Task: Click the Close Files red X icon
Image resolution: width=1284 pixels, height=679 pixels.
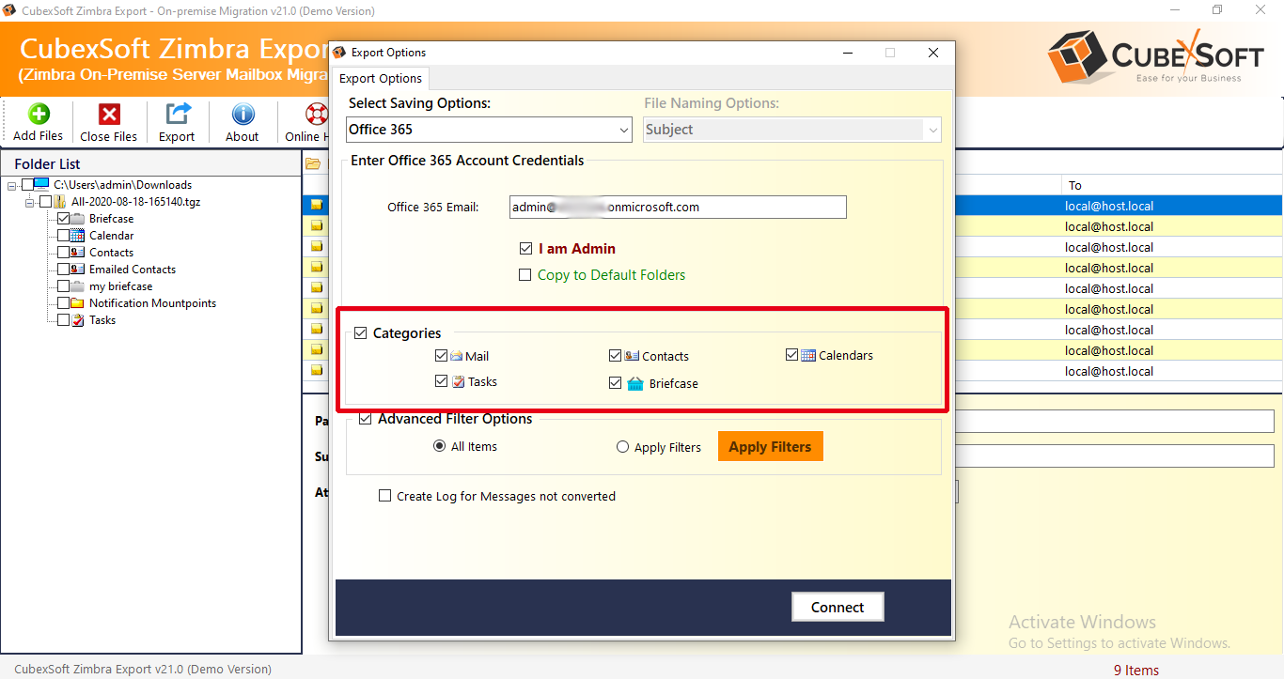Action: pos(109,115)
